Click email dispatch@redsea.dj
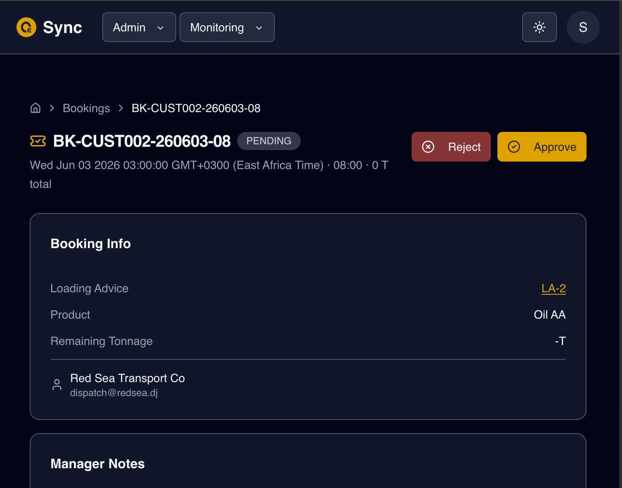This screenshot has width=622, height=488. pyautogui.click(x=114, y=393)
